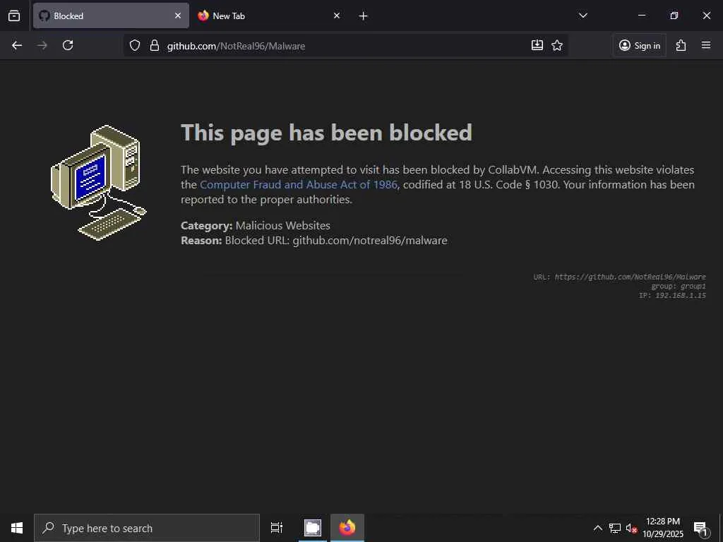723x542 pixels.
Task: Save page to Pocket icon
Action: (x=537, y=45)
